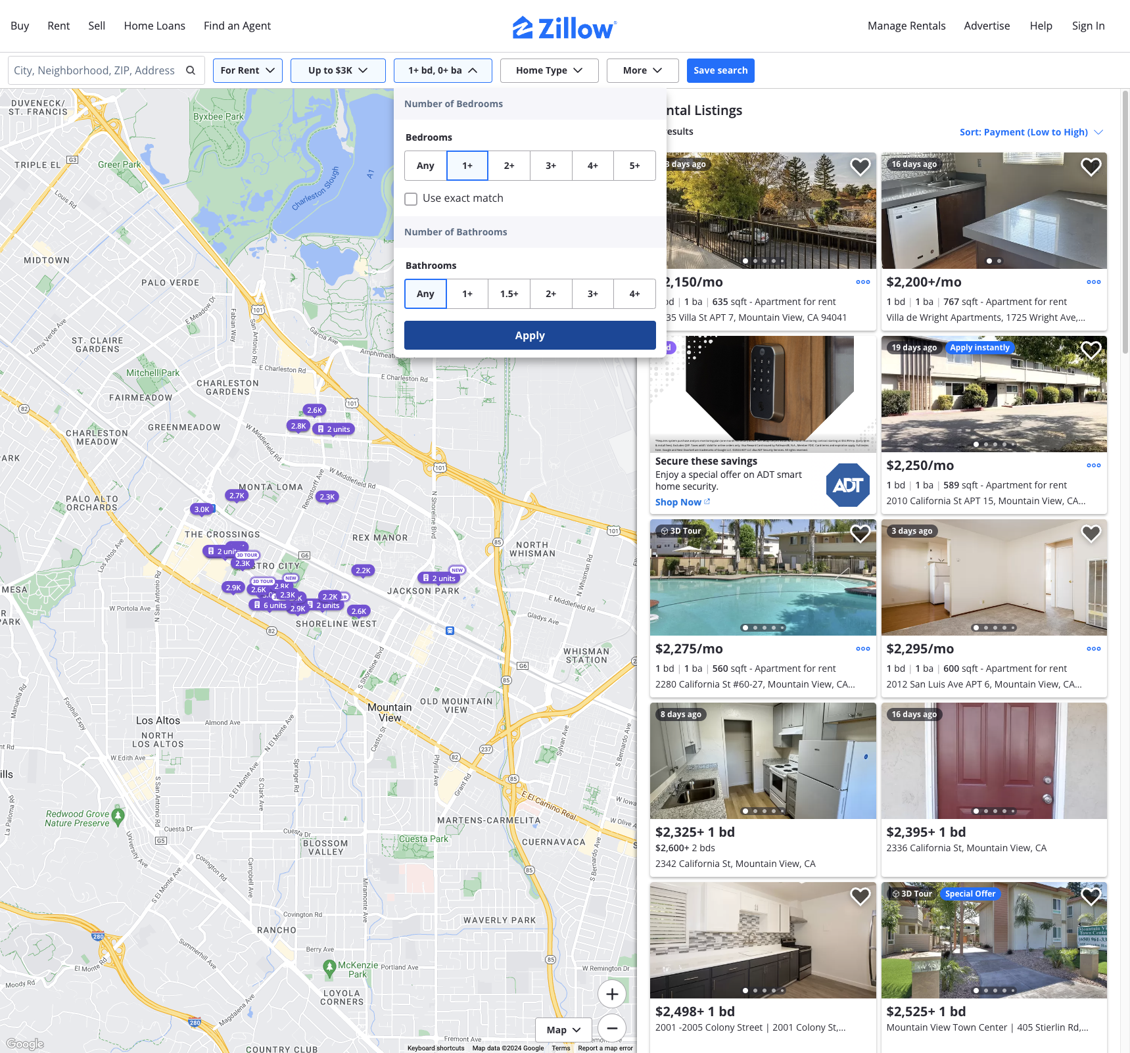Check the Use exact match box
Image resolution: width=1130 pixels, height=1053 pixels.
(x=411, y=199)
